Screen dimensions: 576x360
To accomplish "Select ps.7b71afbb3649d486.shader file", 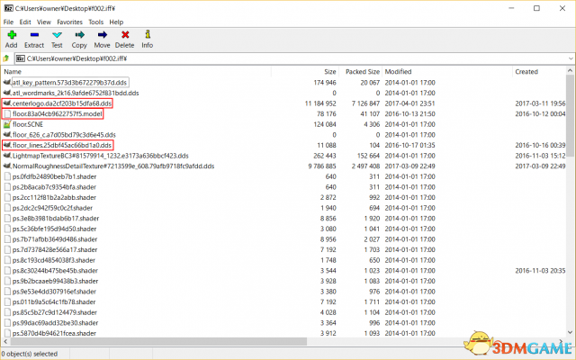I will [55, 239].
